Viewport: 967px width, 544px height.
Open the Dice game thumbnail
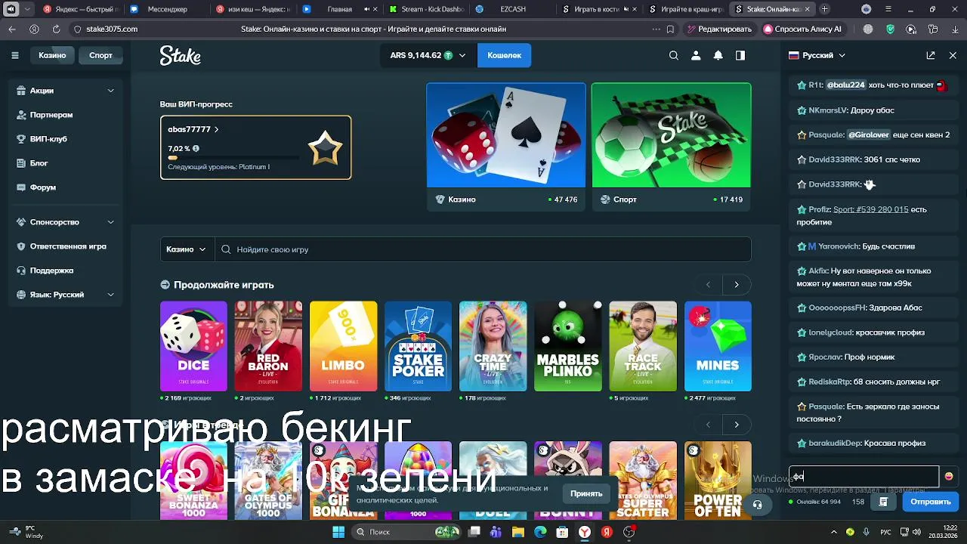point(193,346)
